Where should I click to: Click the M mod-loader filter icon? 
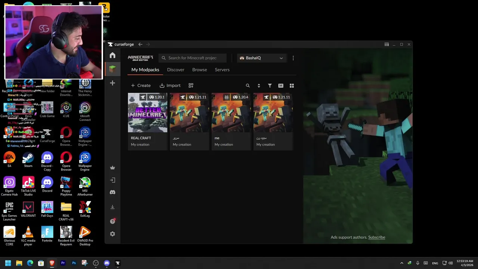coord(280,86)
